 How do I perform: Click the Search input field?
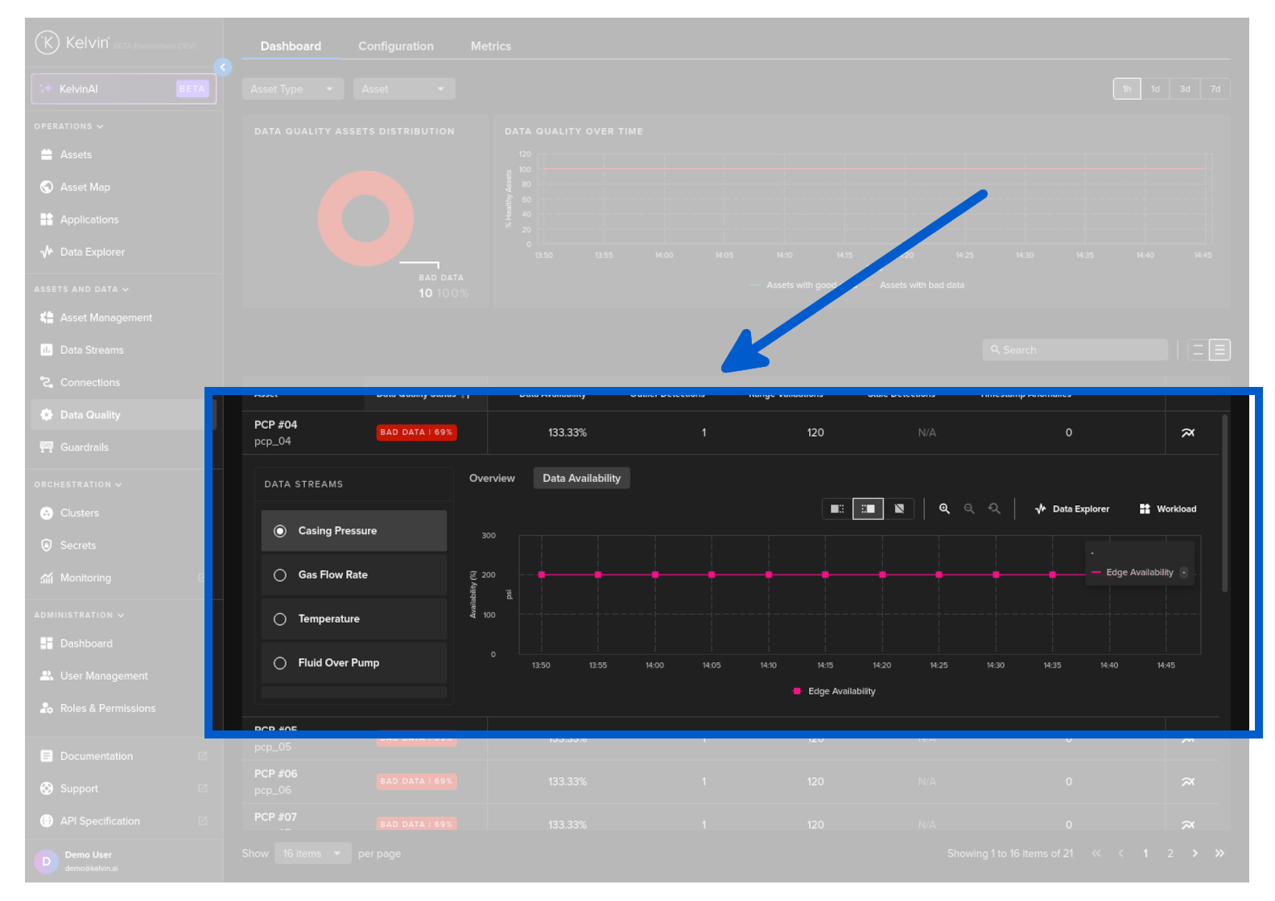point(1075,350)
